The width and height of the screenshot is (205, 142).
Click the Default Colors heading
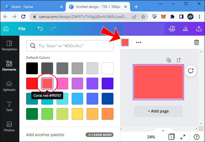click(x=38, y=58)
